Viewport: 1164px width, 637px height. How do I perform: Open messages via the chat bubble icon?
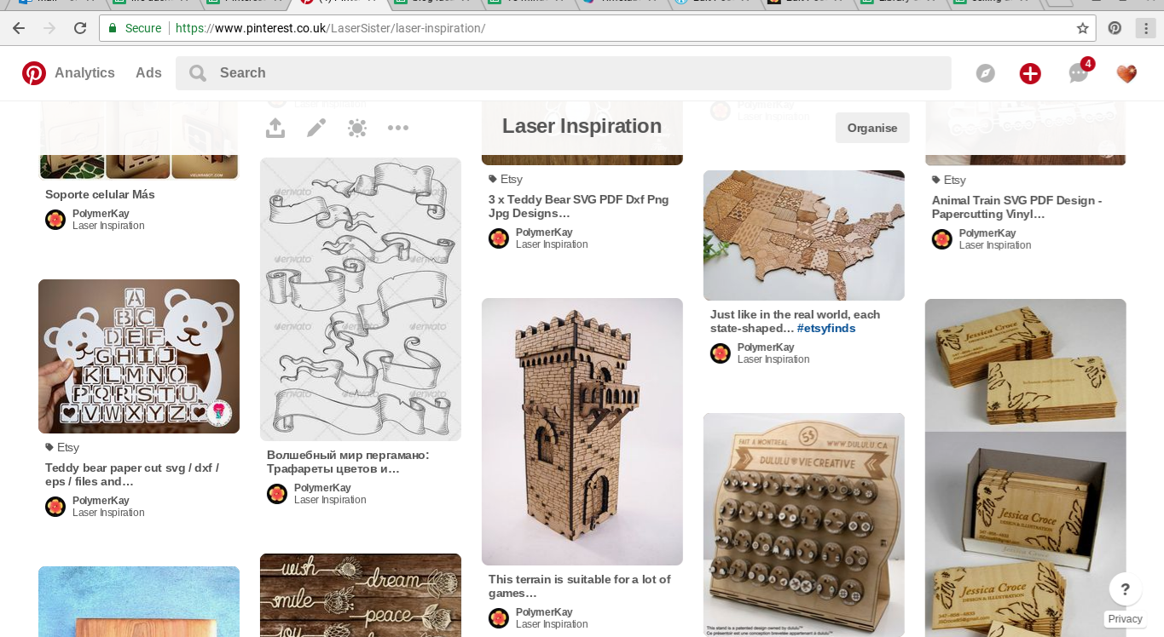1077,75
